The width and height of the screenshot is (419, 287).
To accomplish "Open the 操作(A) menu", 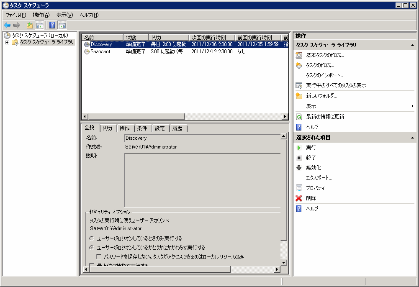I will click(x=41, y=15).
